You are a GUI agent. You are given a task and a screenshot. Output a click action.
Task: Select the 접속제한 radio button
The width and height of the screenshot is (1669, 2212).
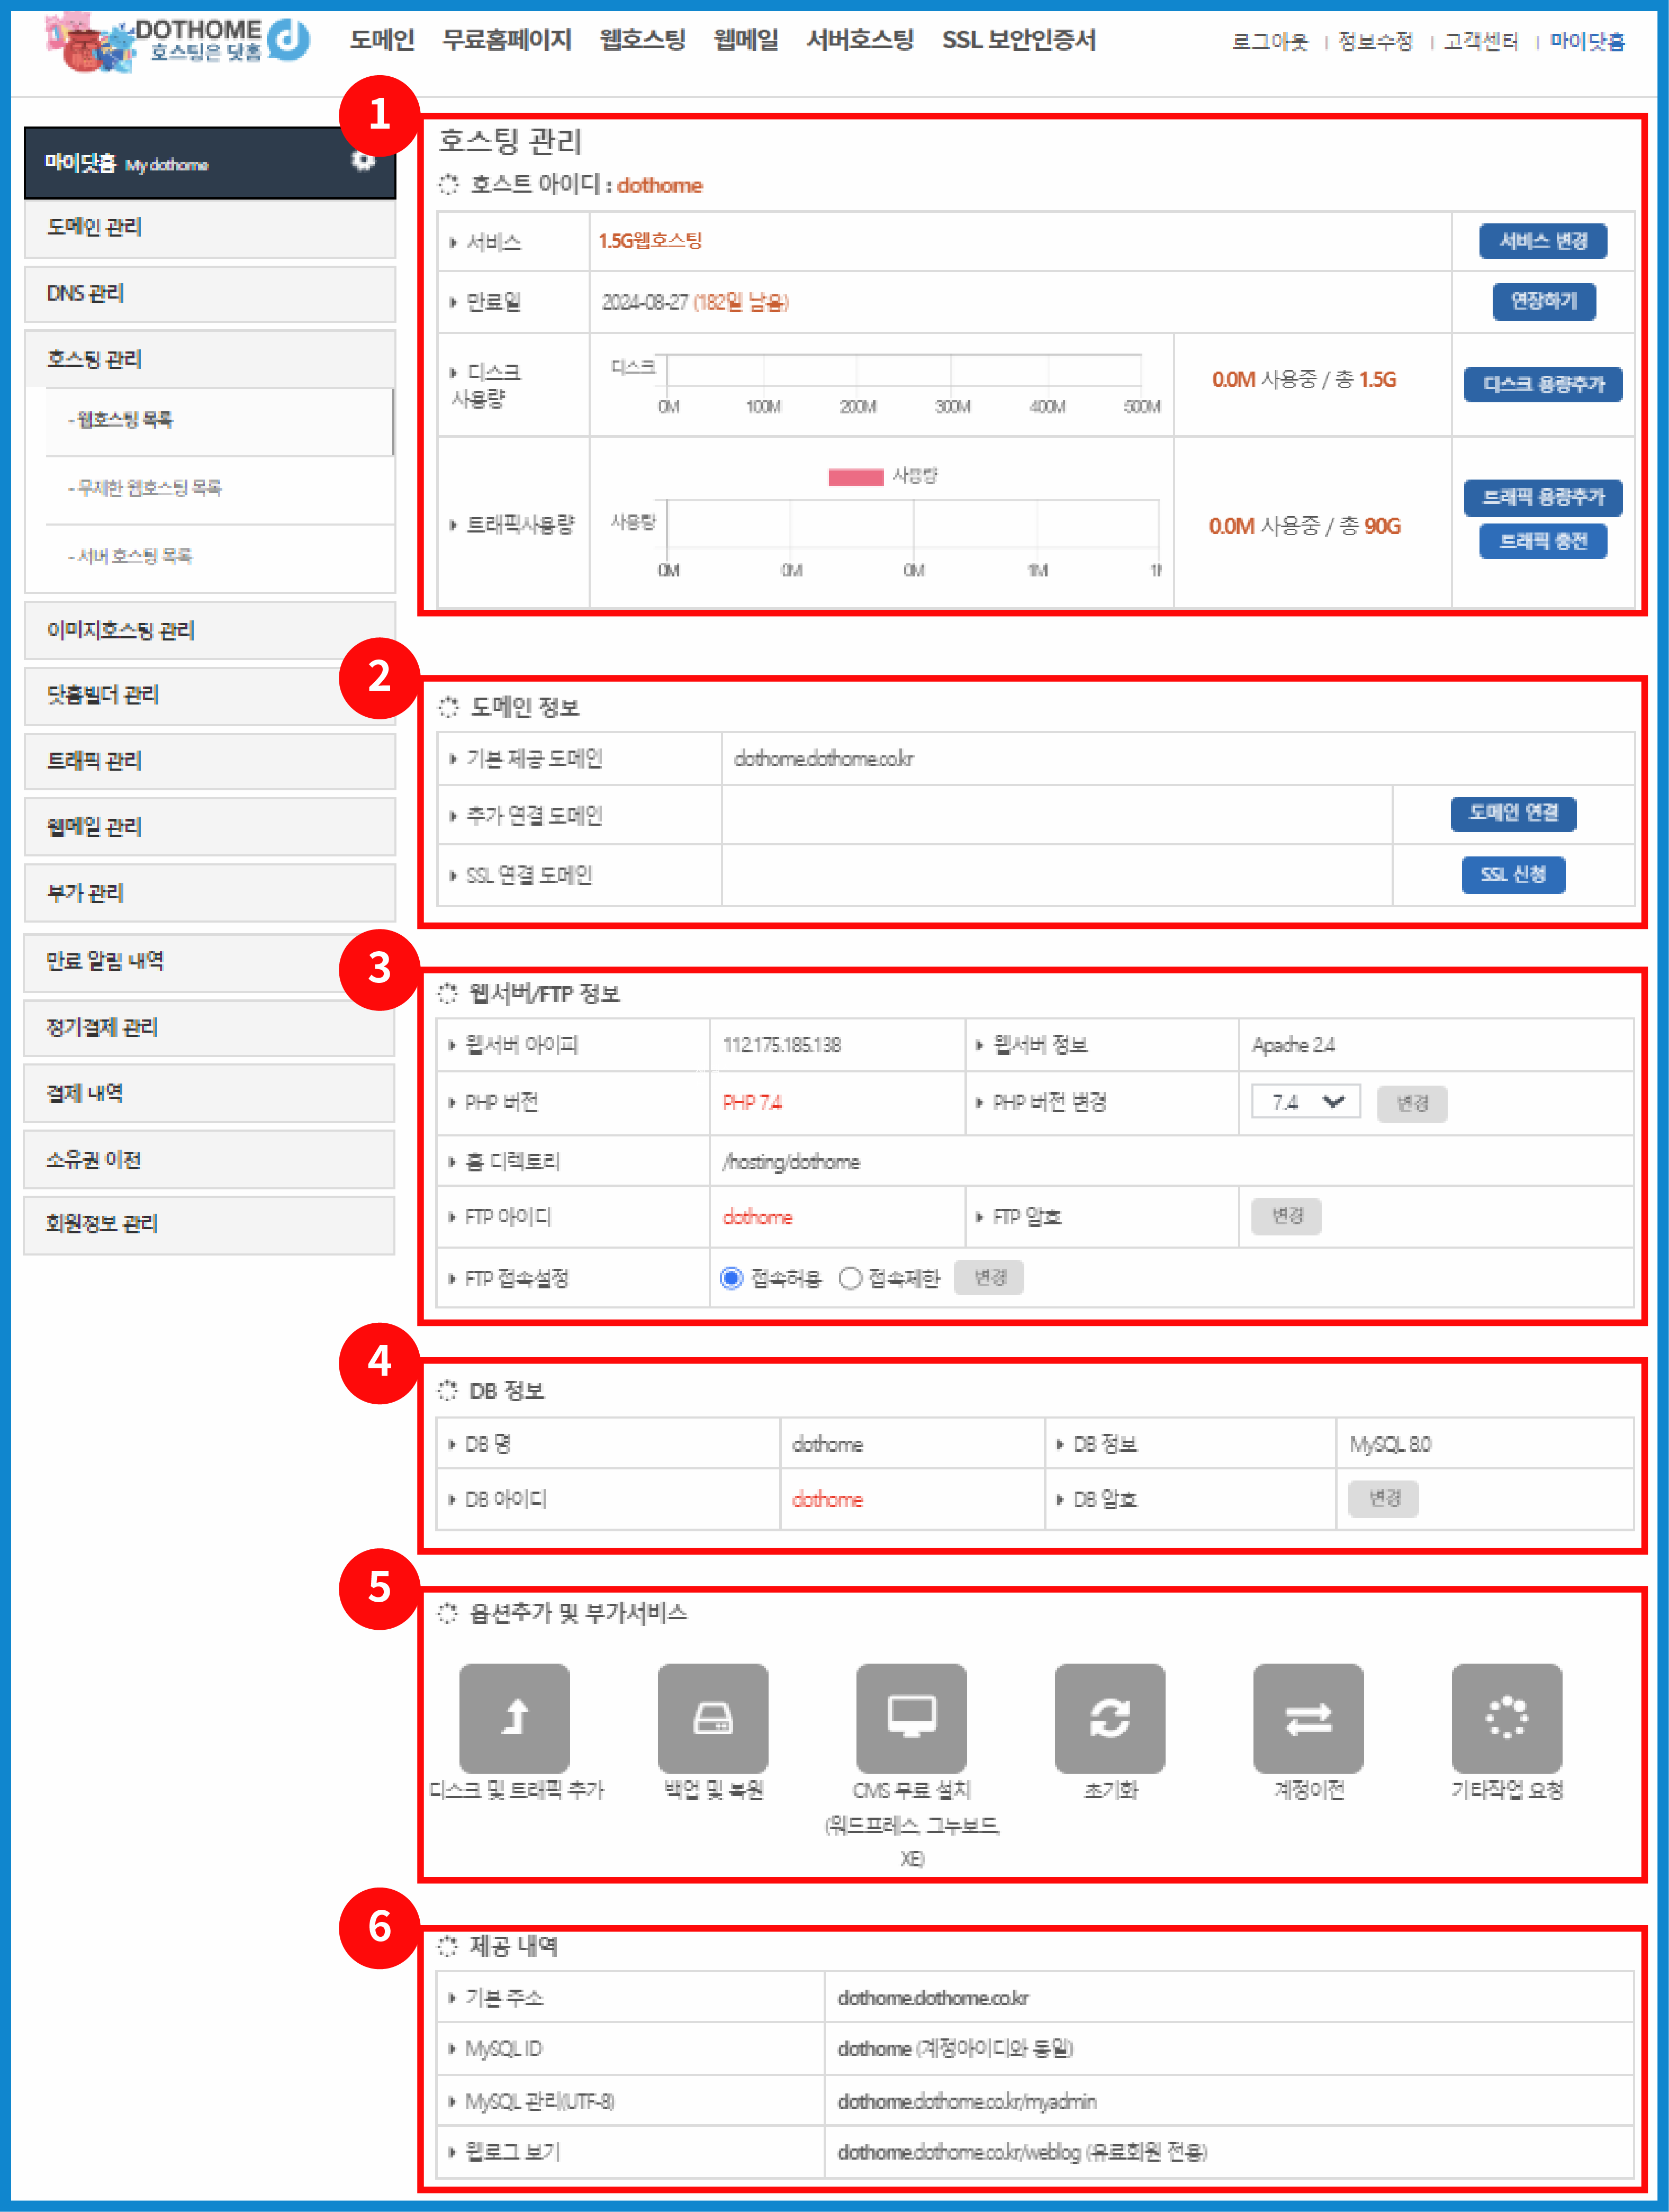[850, 1278]
